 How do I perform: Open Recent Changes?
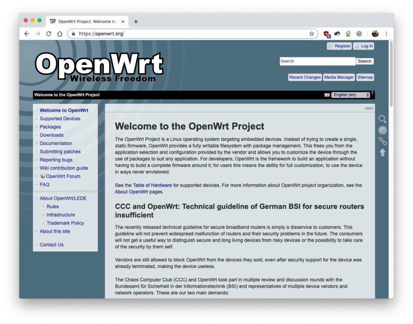point(305,77)
